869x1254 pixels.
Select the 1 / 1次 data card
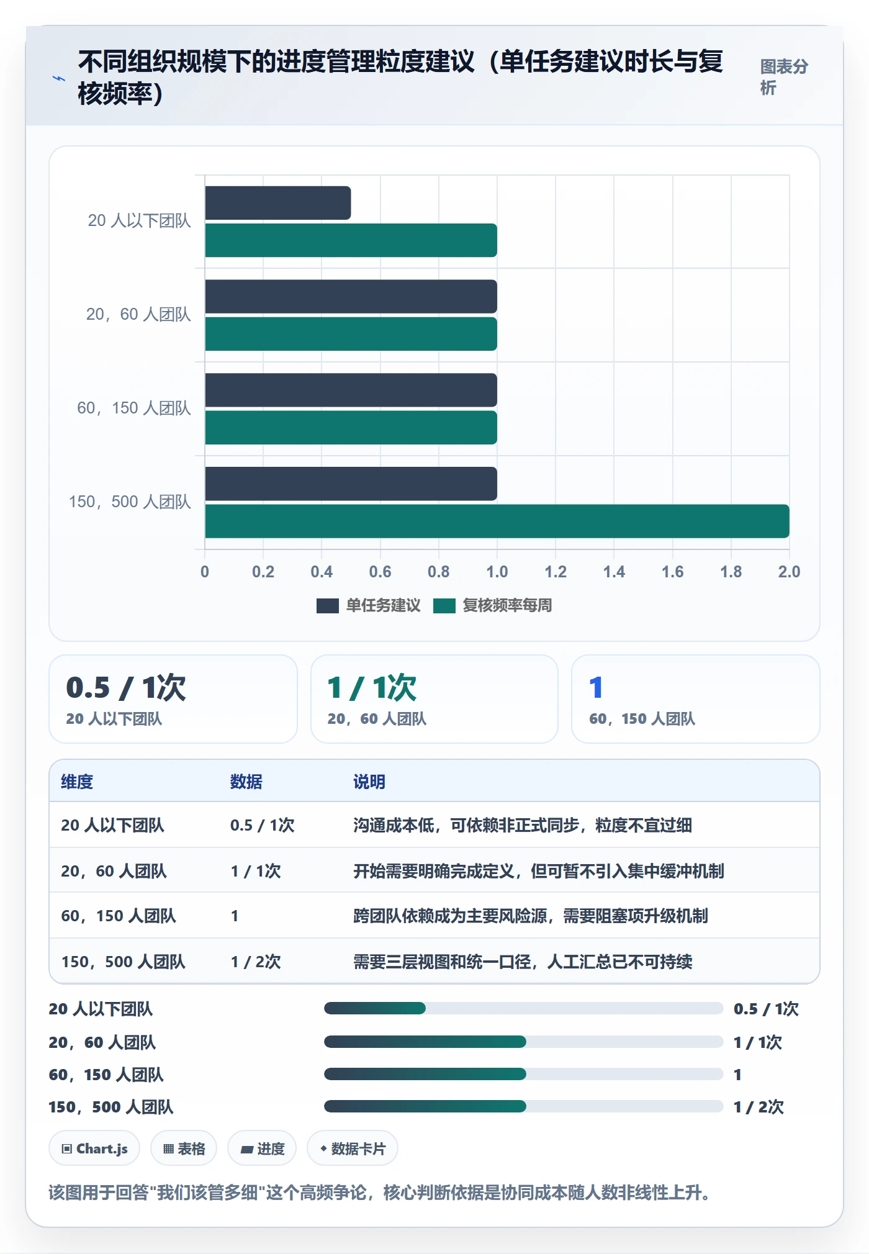pyautogui.click(x=434, y=699)
